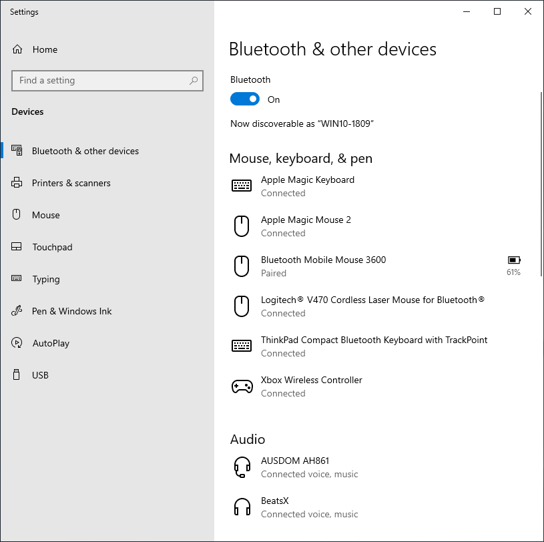Click the 61% battery percentage text

coord(513,272)
